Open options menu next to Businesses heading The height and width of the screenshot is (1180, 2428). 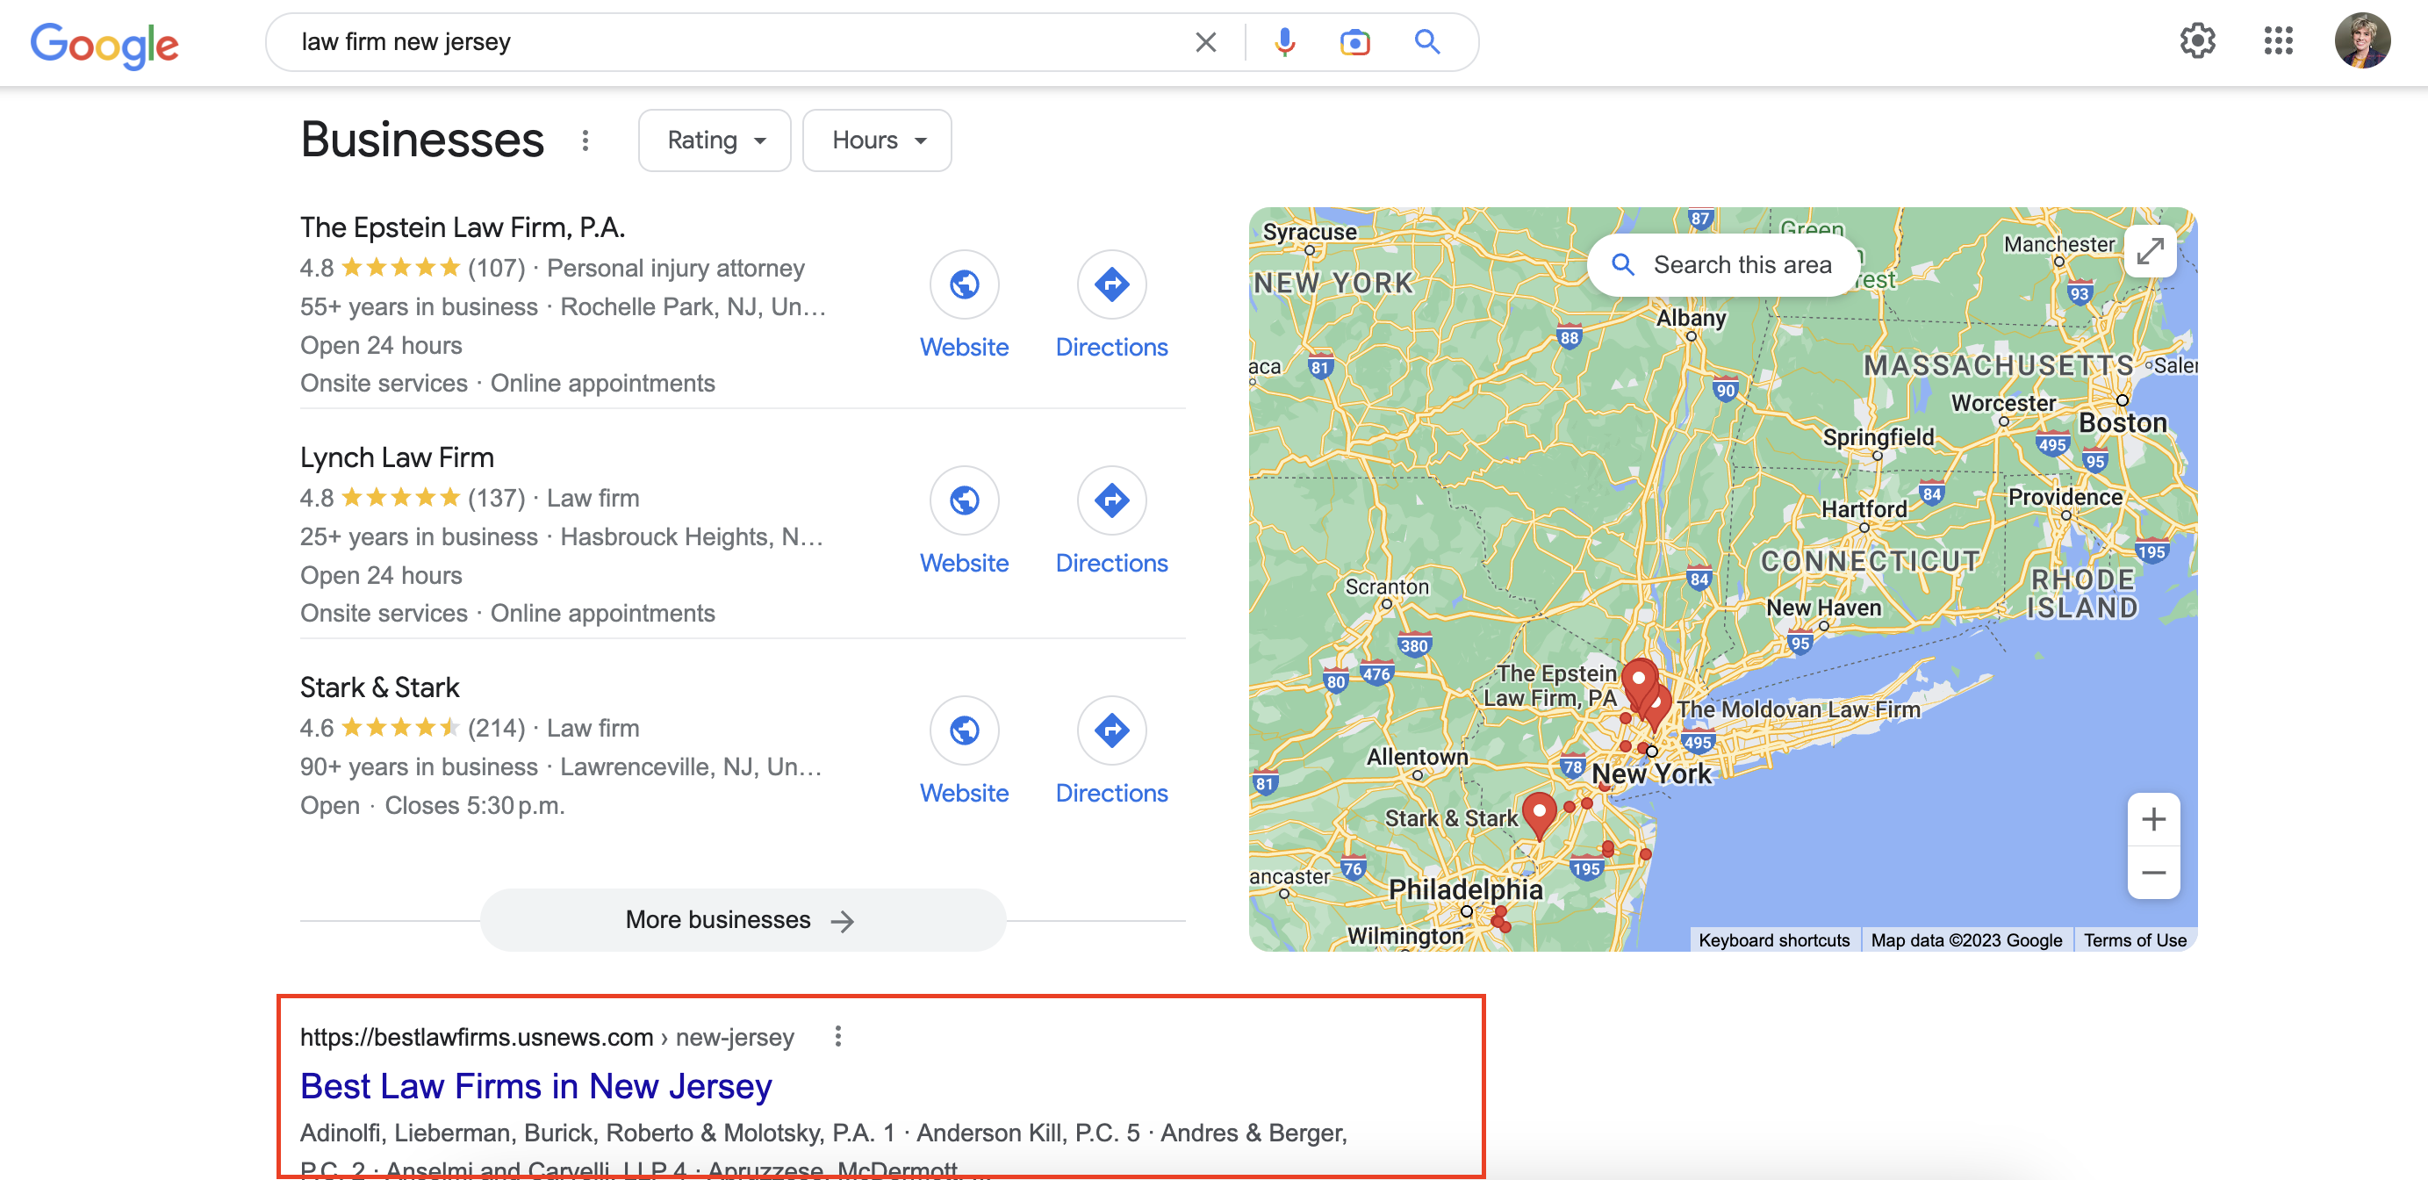(585, 140)
